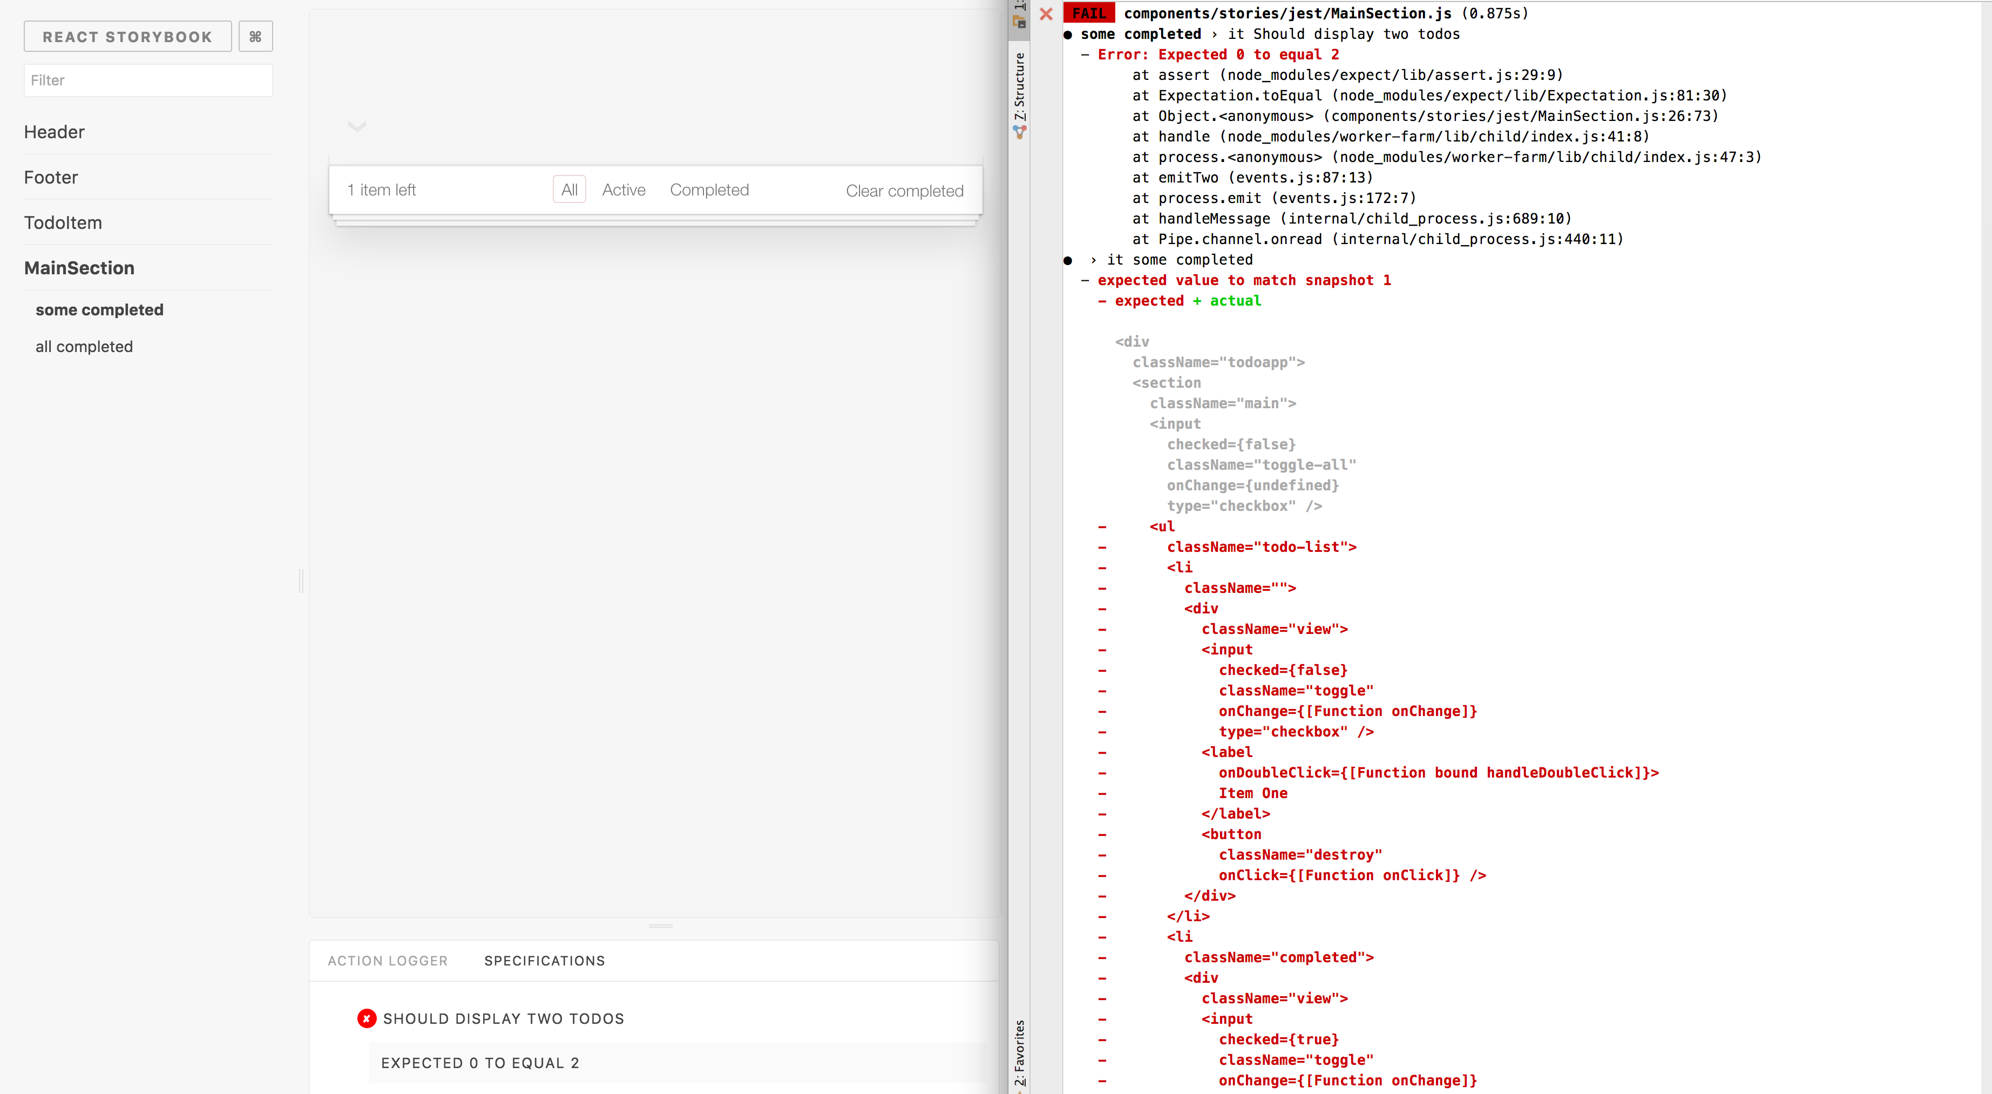Switch to the Specifications tab
1992x1094 pixels.
544,960
